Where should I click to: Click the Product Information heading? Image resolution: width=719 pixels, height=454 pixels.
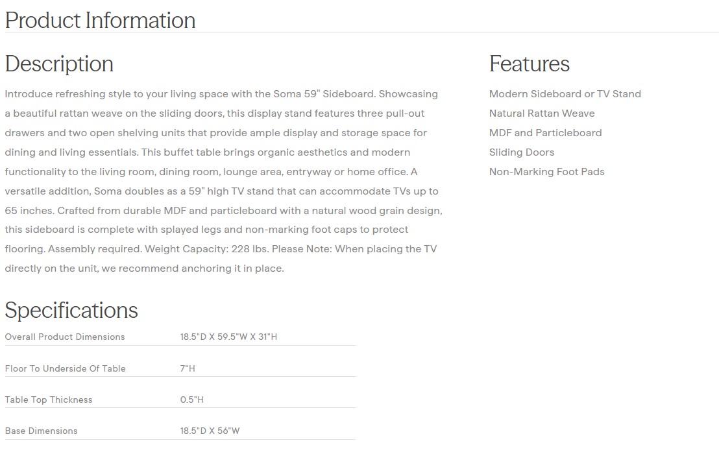100,20
